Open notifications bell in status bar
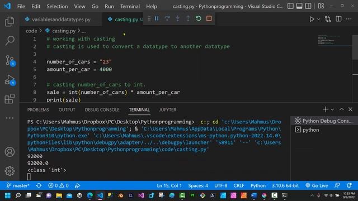Screen dimensions: 358x201 349,186
